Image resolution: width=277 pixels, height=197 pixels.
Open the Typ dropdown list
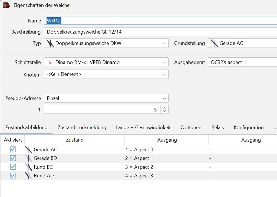click(164, 43)
